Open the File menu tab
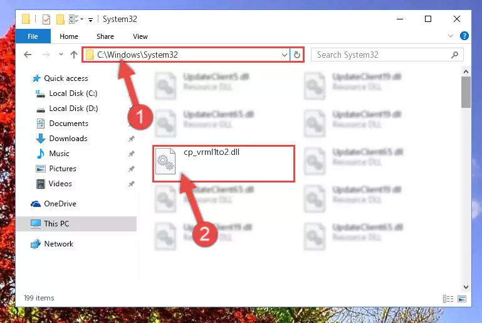Viewport: 482px width, 323px height. [x=33, y=36]
